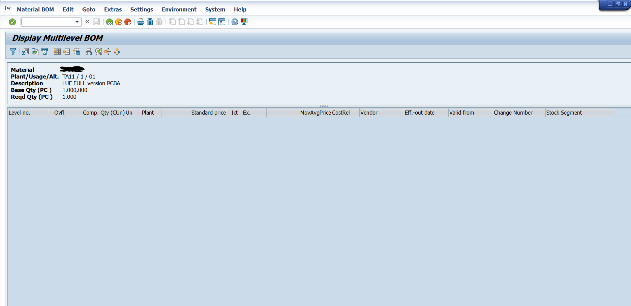Open the Help question mark icon
This screenshot has width=631, height=306.
235,22
